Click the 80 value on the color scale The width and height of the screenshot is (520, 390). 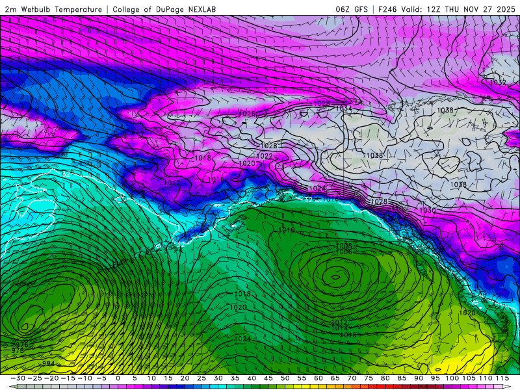point(385,378)
